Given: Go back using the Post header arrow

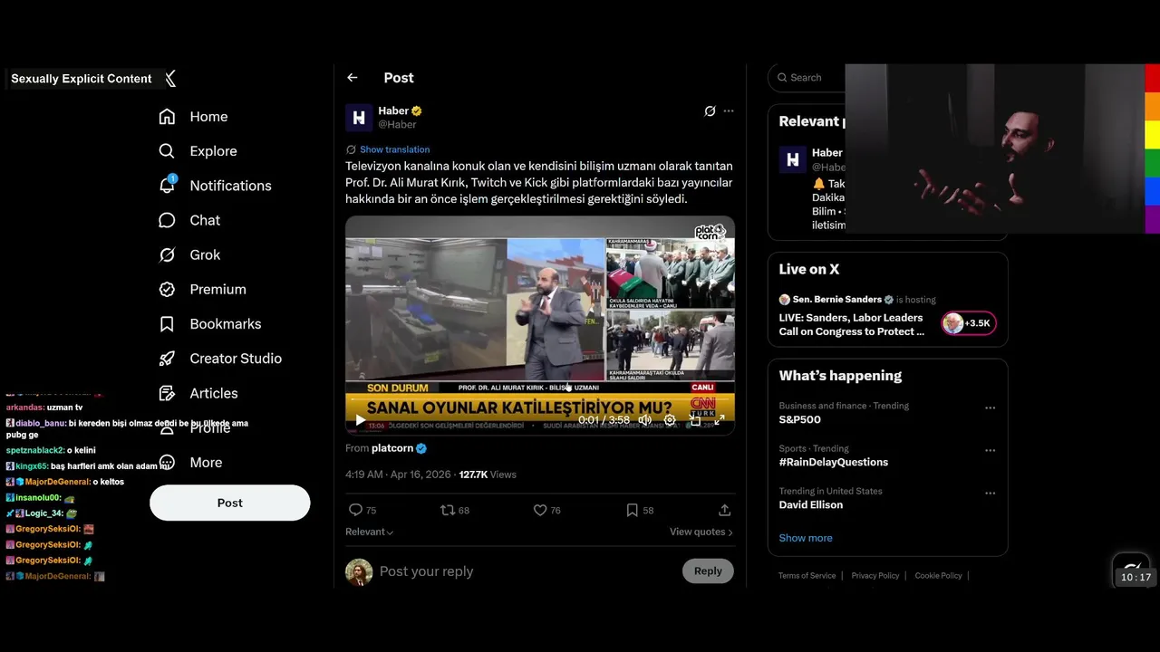Looking at the screenshot, I should pos(353,78).
